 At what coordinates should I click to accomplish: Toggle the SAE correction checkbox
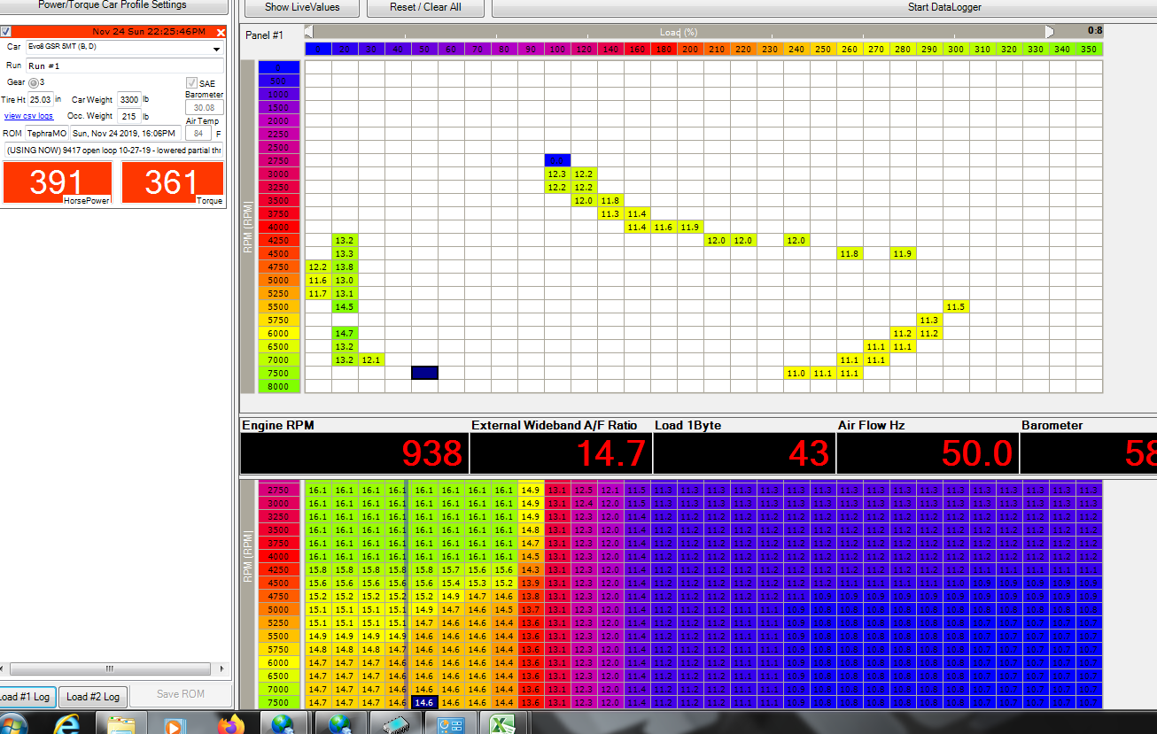[191, 83]
